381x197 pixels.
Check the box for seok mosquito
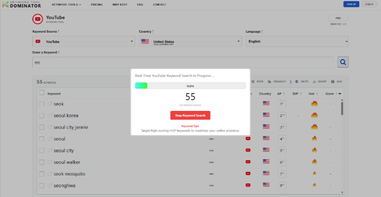[42, 174]
